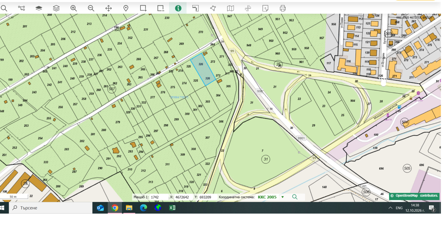Select the ruler measure tool
446x251 pixels.
click(x=195, y=8)
